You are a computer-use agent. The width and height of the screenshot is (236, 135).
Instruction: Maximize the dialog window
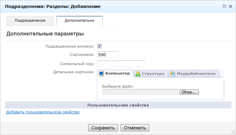pyautogui.click(x=224, y=6)
